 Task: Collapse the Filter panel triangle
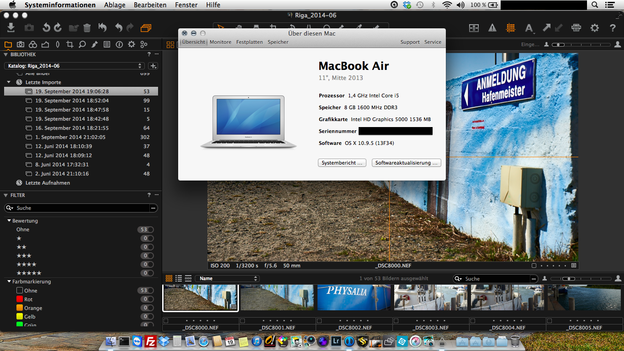point(6,195)
